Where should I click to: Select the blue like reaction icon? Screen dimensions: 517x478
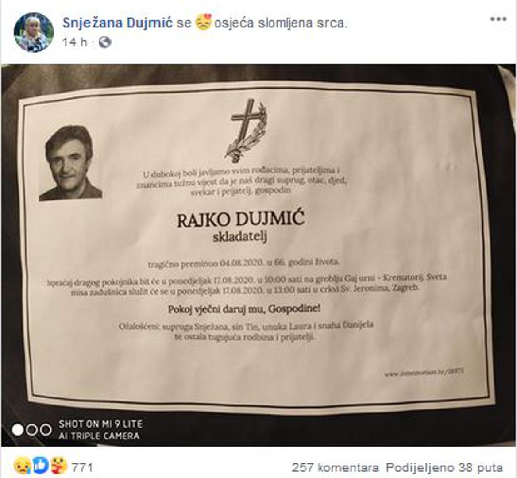(x=41, y=466)
